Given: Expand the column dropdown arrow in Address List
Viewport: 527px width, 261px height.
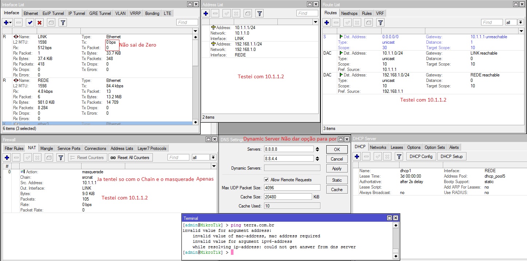Looking at the screenshot, I should [315, 22].
